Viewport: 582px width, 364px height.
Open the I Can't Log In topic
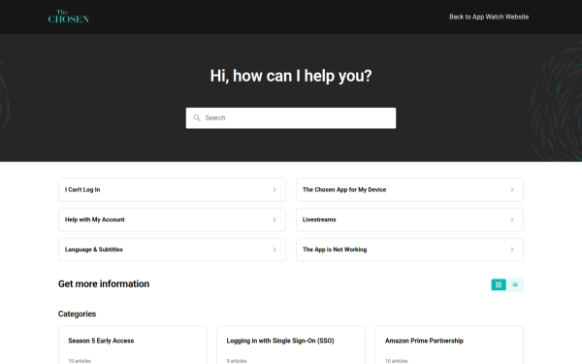pos(172,190)
